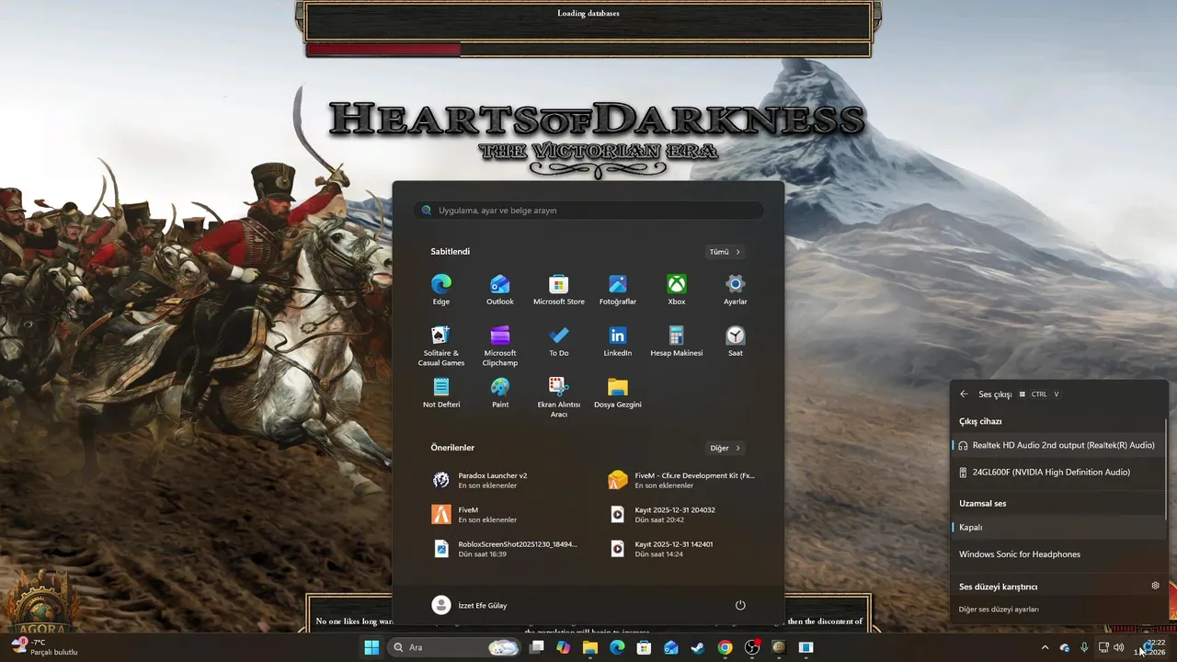Open OBS Studio taskbar icon
This screenshot has width=1177, height=662.
point(752,647)
